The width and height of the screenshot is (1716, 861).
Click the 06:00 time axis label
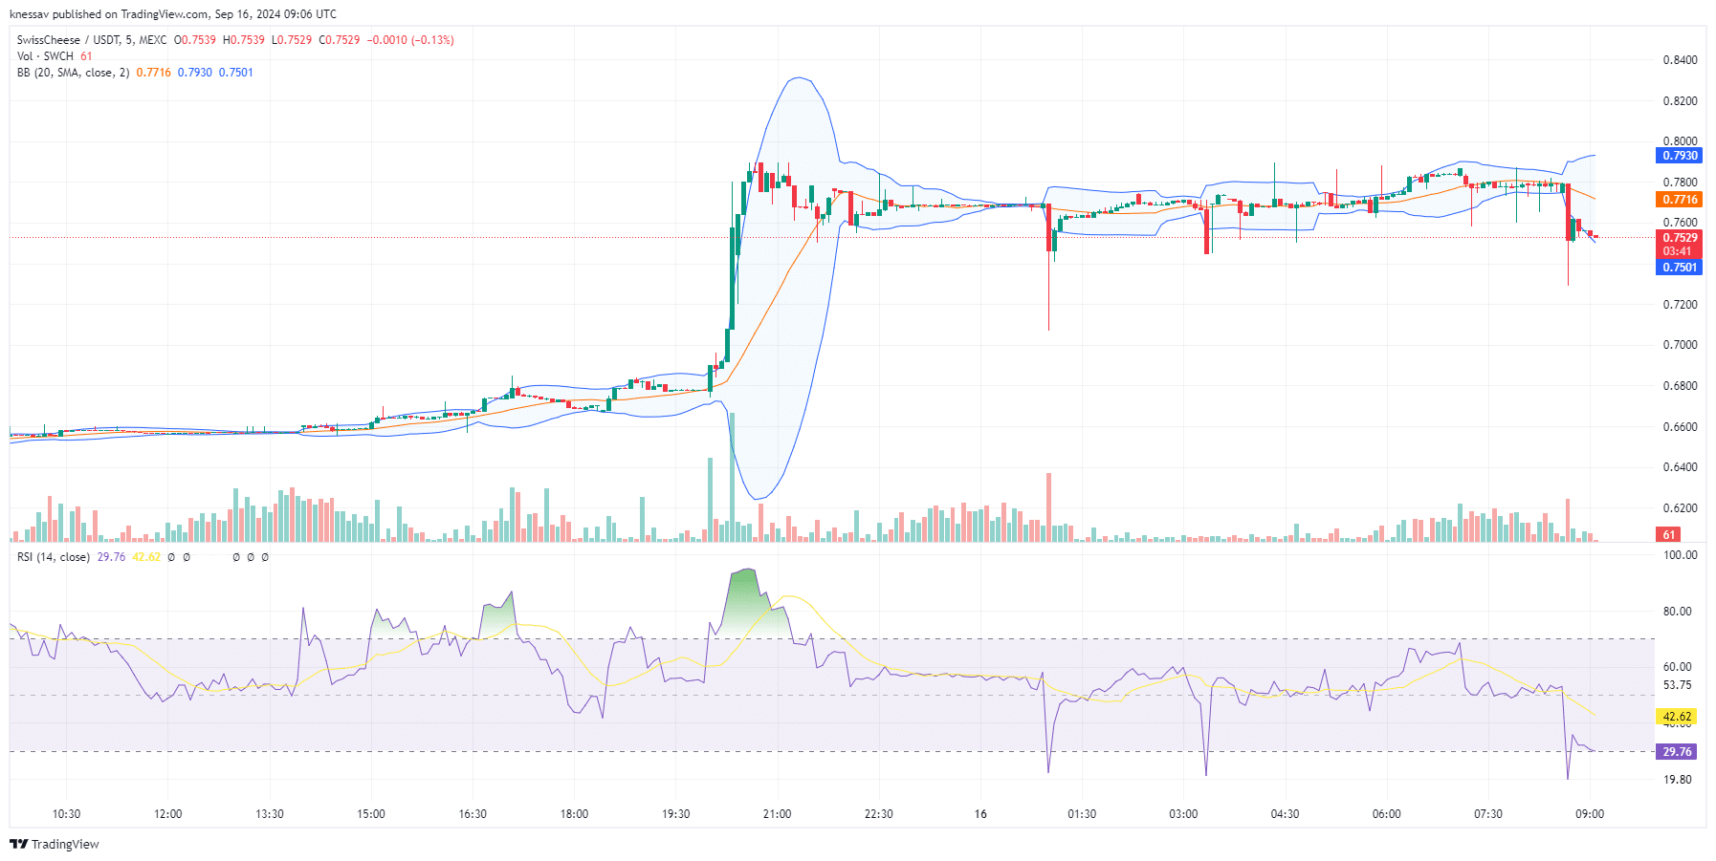(1386, 814)
